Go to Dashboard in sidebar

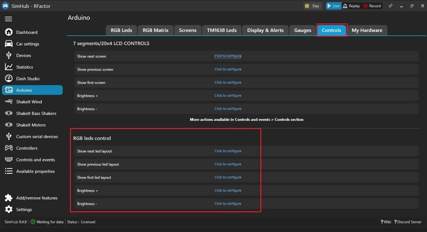coord(27,32)
